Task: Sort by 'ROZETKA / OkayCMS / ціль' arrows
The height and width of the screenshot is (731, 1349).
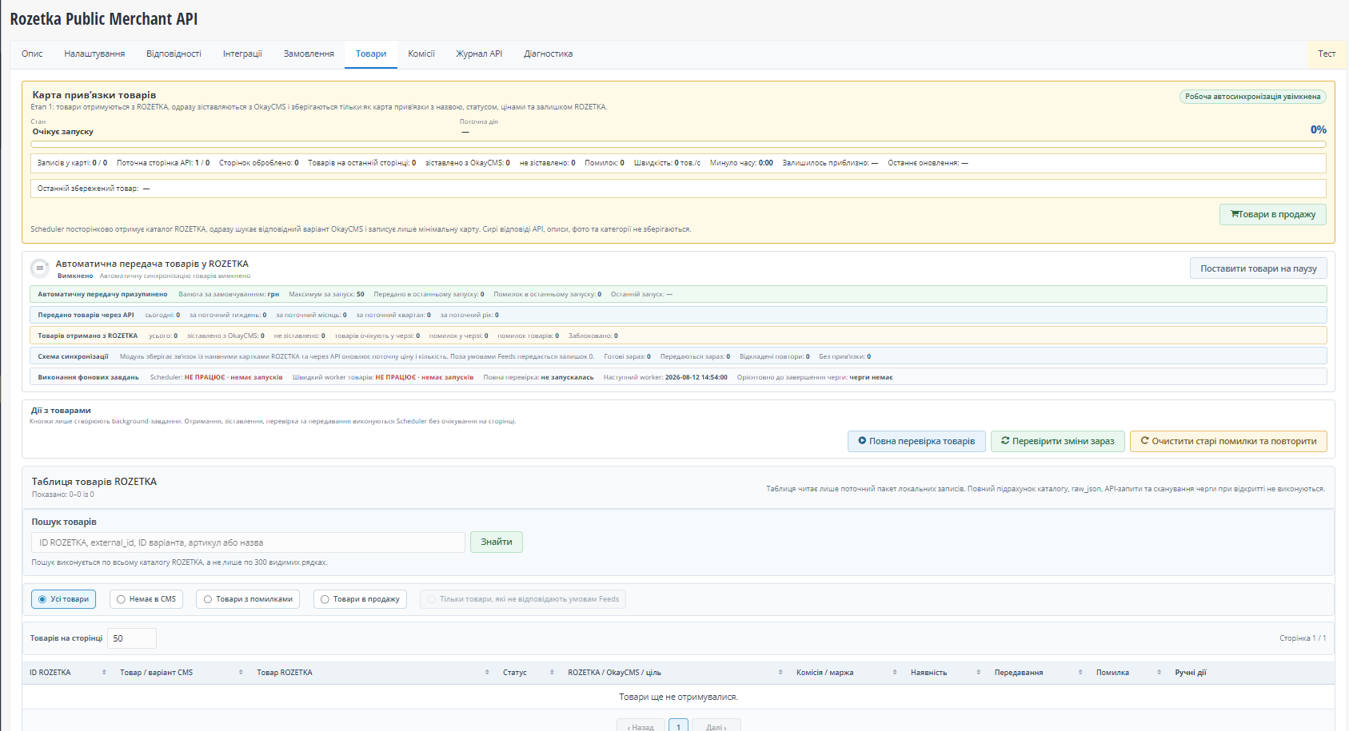Action: 780,673
